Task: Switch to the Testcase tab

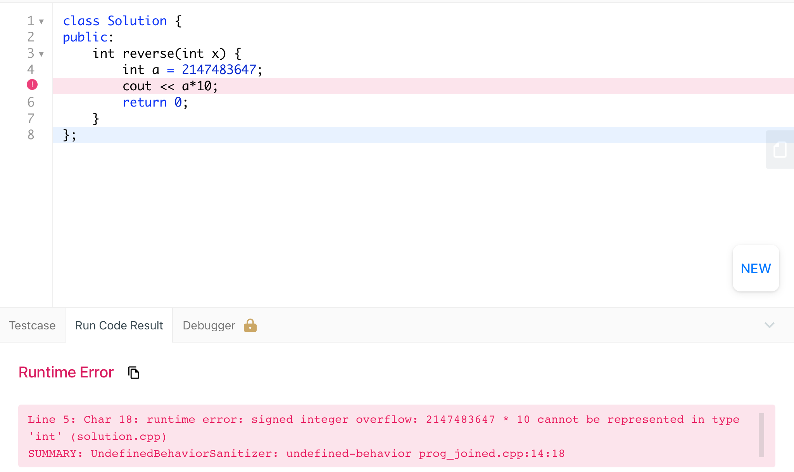Action: pos(32,326)
